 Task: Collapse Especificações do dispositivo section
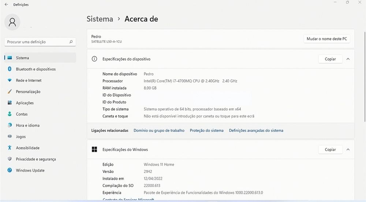(348, 59)
